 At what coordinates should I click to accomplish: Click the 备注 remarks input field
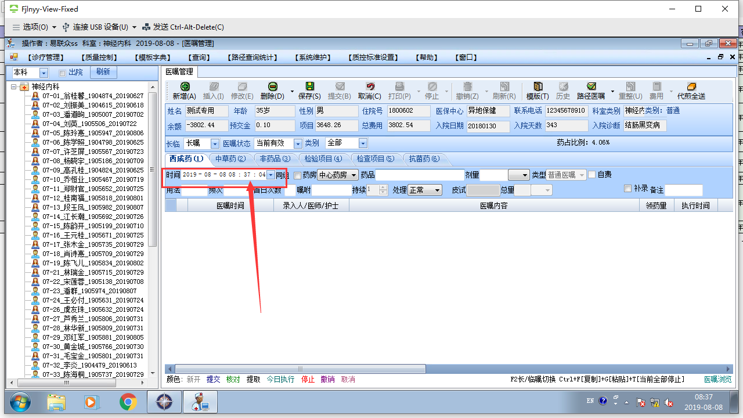coord(684,190)
